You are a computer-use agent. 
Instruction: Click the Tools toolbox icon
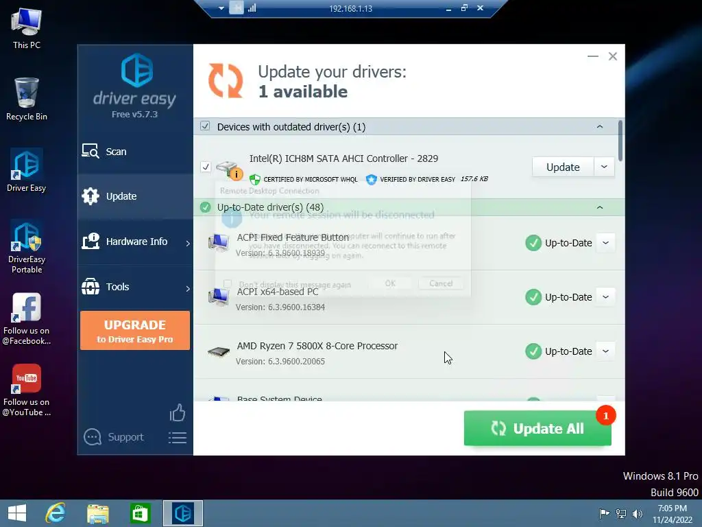(90, 286)
